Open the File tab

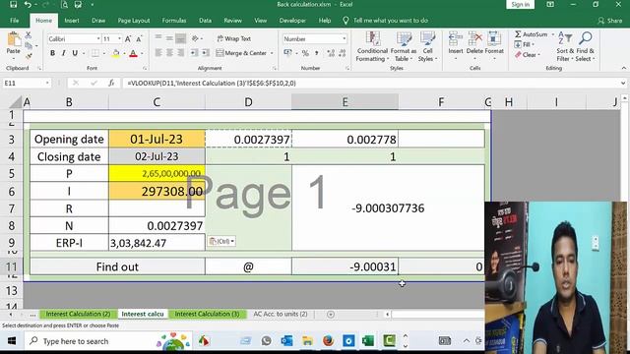[15, 21]
